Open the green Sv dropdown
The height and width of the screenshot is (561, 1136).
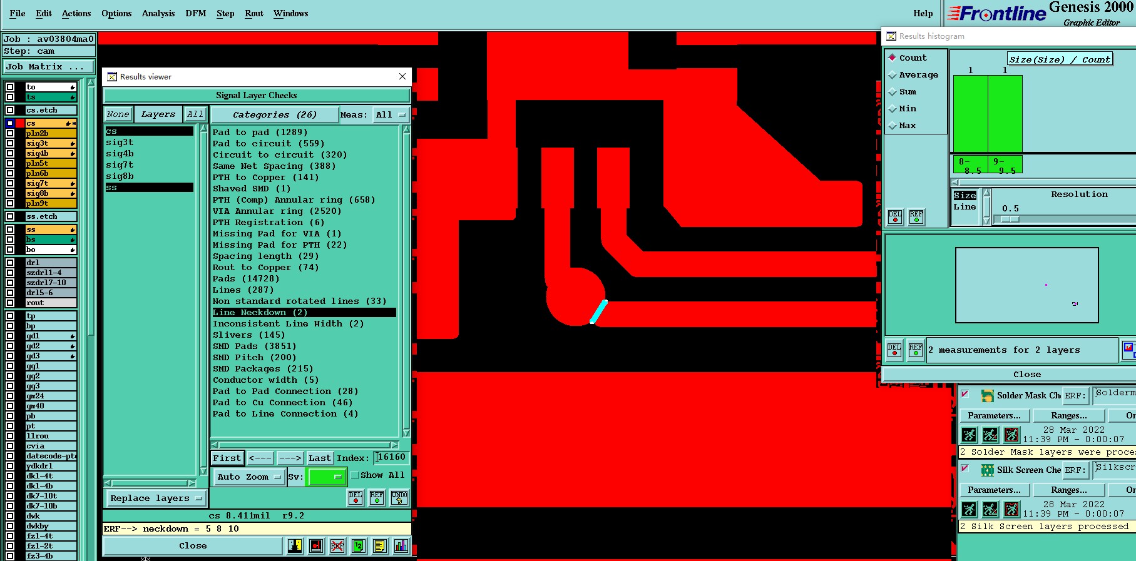(326, 477)
